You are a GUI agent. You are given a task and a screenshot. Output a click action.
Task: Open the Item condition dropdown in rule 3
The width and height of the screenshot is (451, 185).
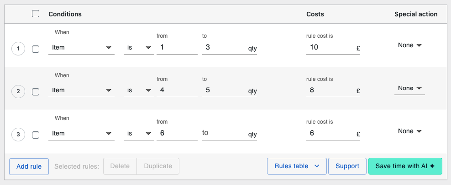point(81,134)
